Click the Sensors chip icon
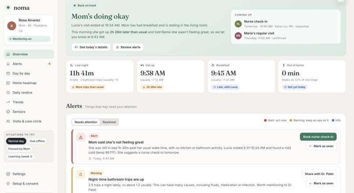 pos(8,111)
